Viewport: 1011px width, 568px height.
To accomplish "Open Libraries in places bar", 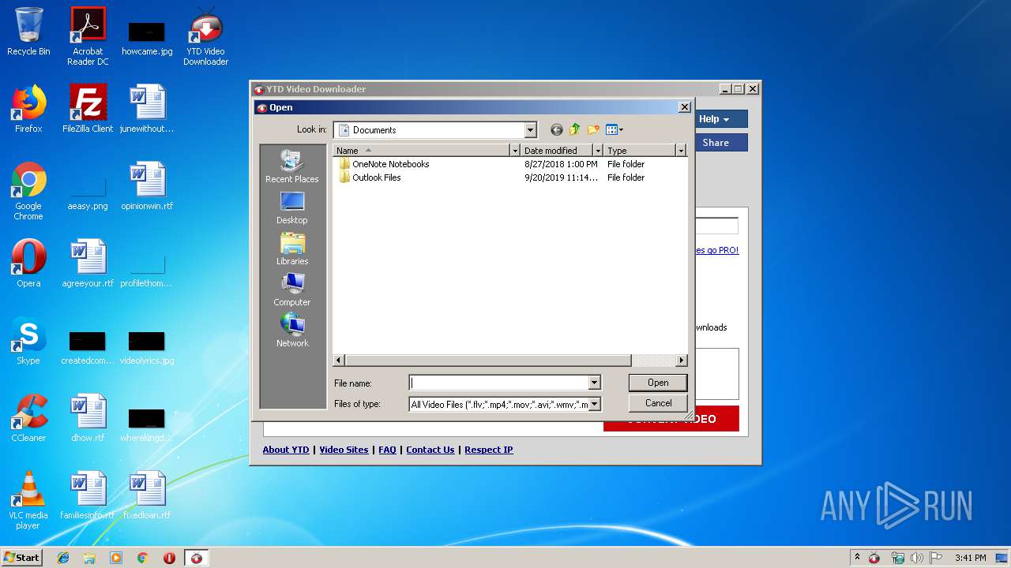I will (x=292, y=248).
